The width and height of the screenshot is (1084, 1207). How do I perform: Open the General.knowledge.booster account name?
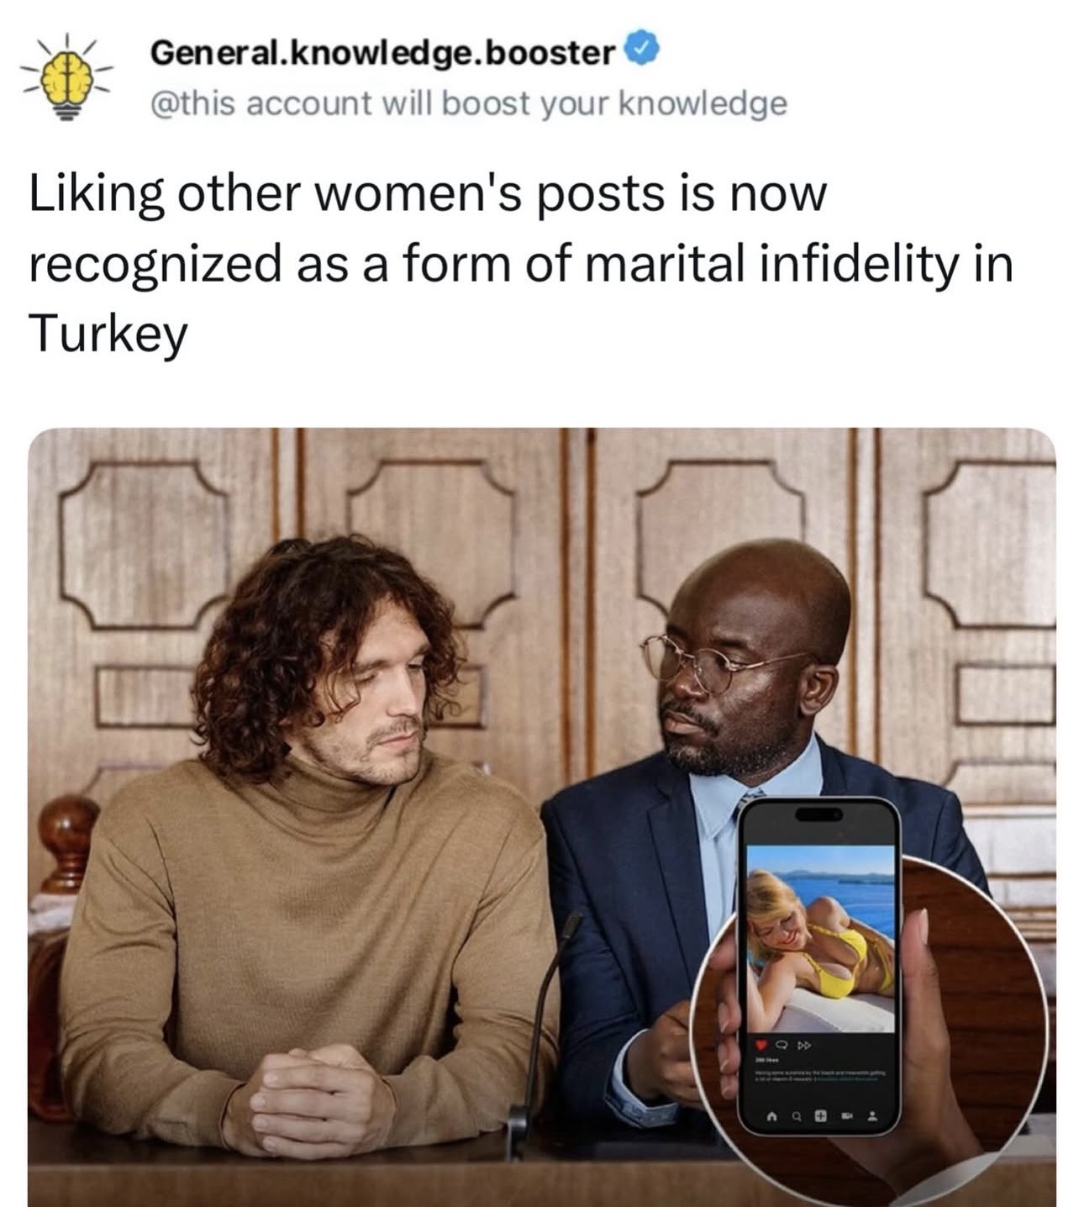coord(382,52)
